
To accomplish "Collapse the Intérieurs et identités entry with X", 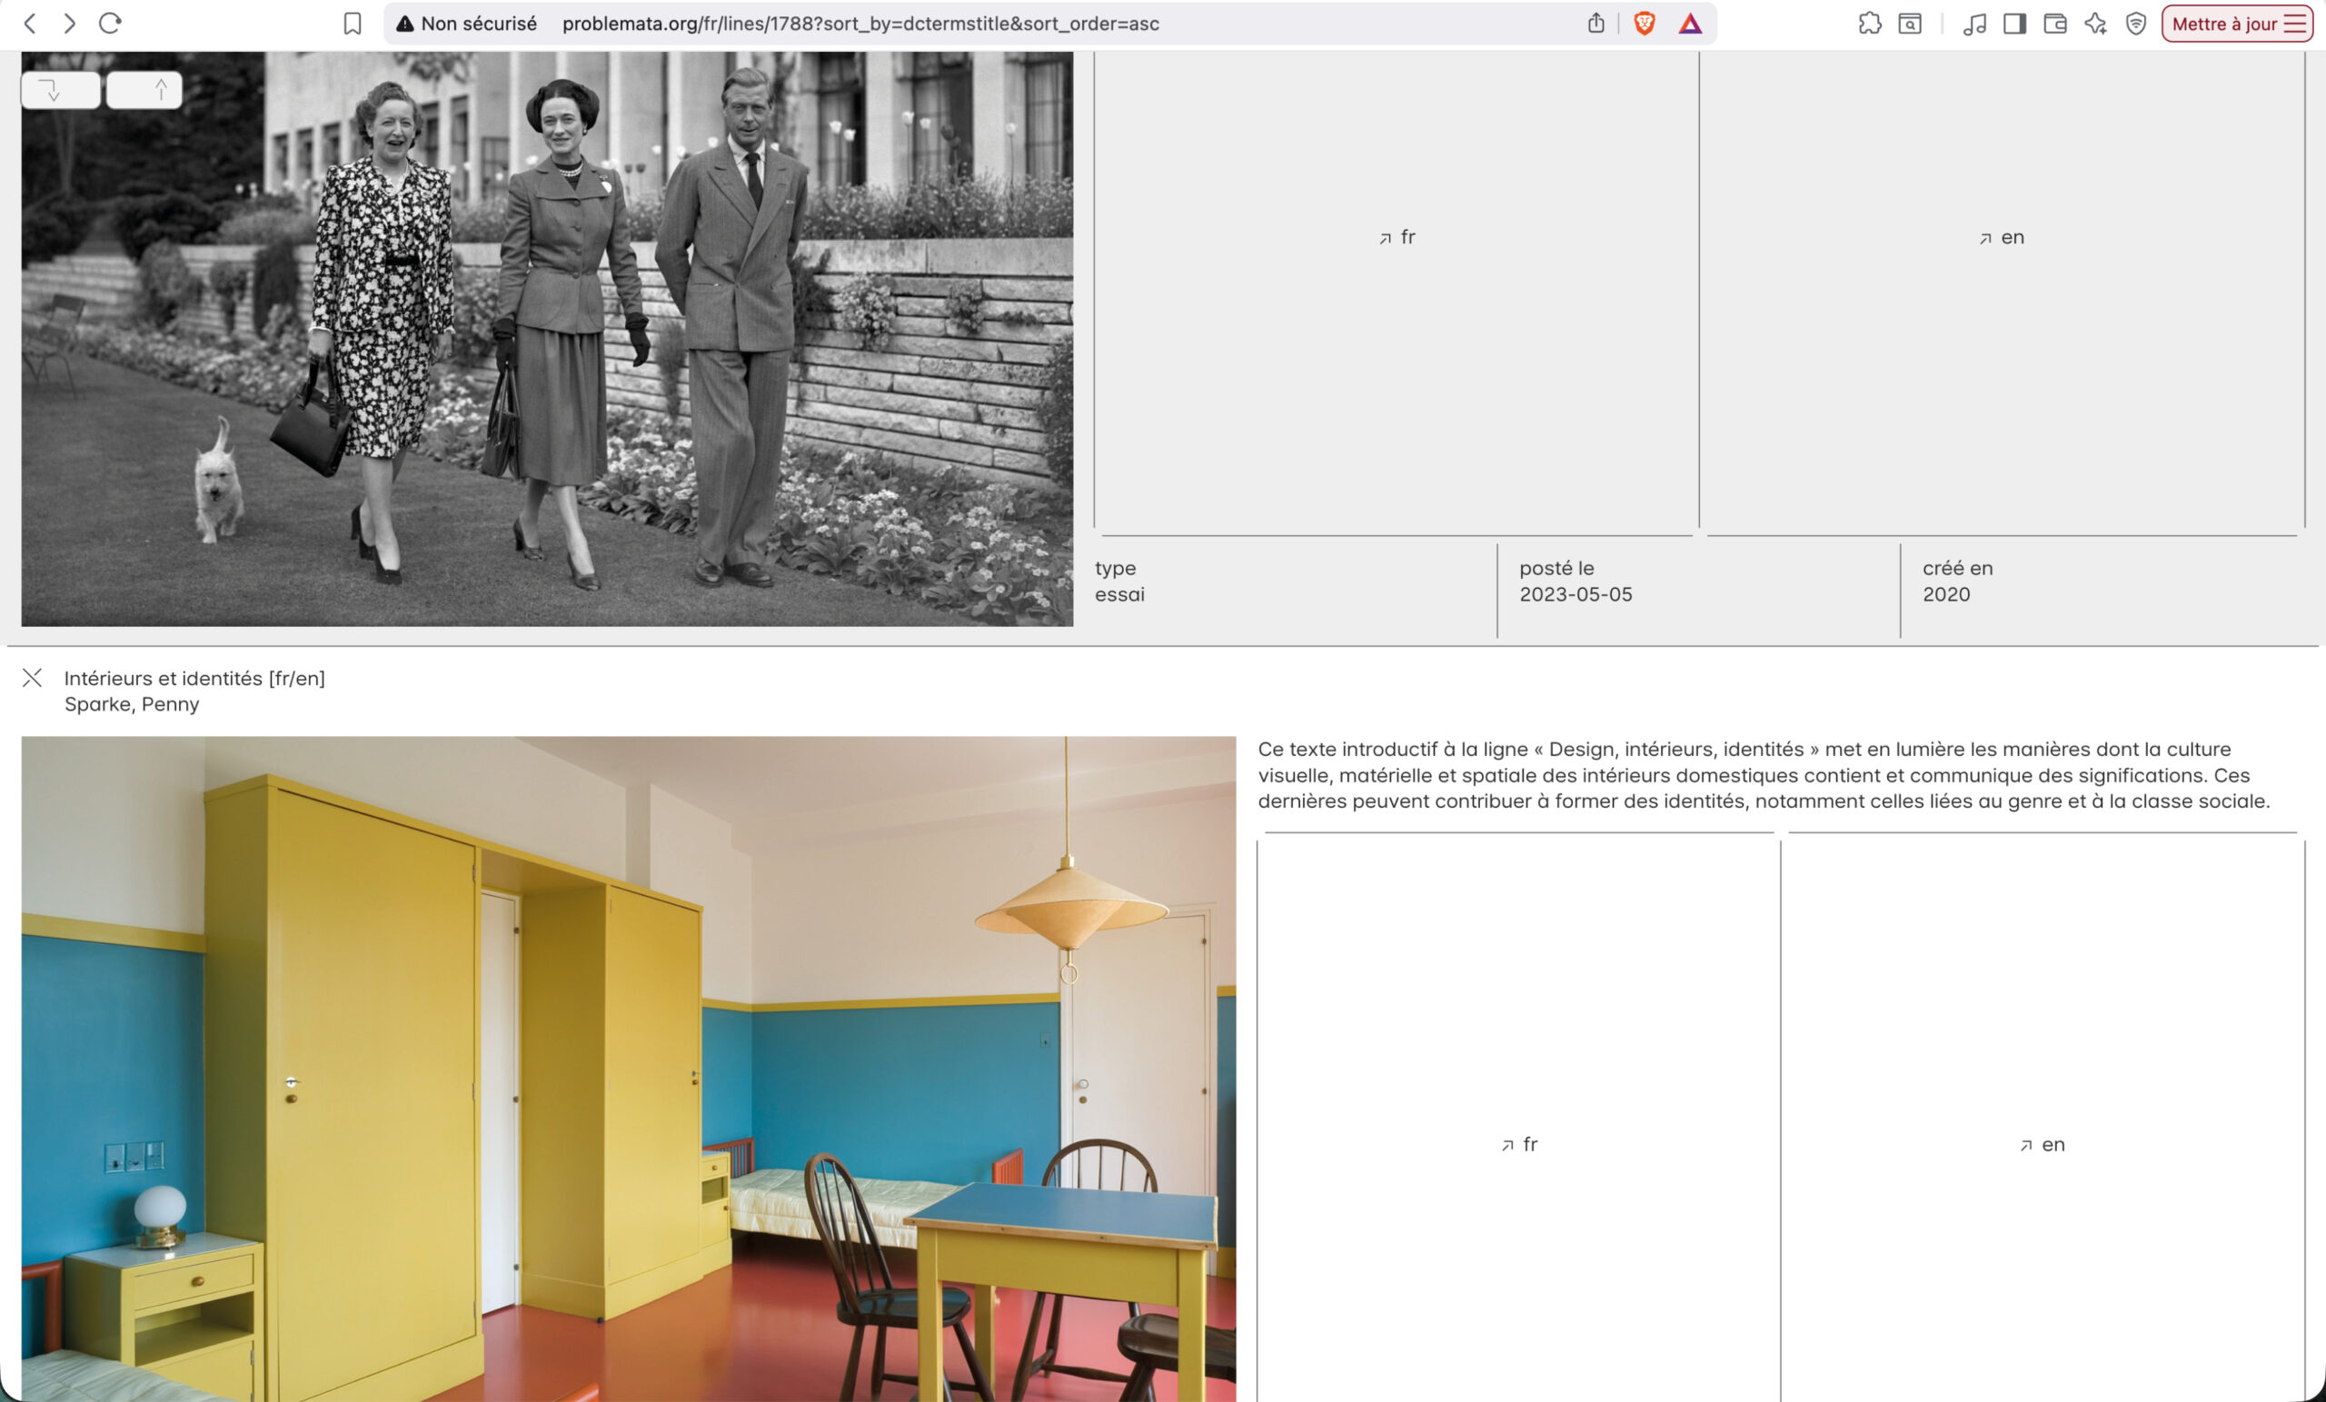I will (32, 678).
